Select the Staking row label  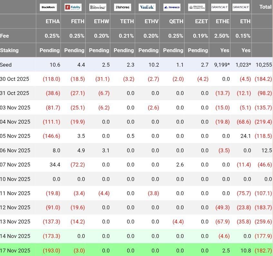click(x=9, y=50)
